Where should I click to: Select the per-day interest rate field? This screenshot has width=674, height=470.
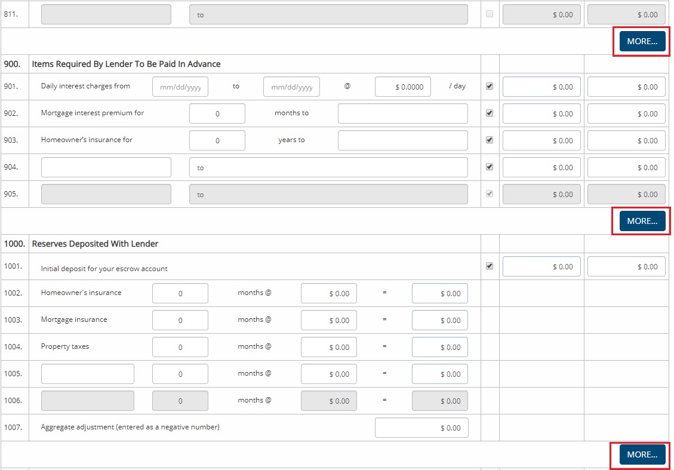point(403,87)
